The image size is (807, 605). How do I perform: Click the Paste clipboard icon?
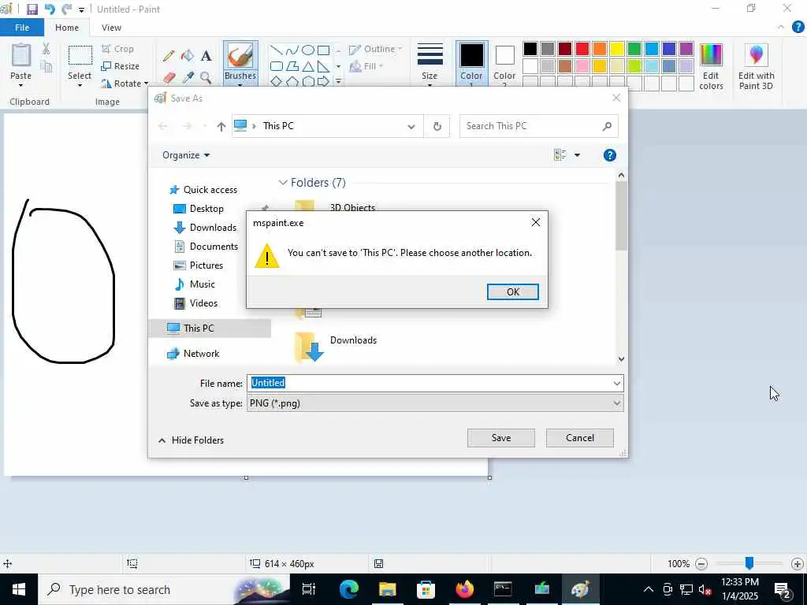tap(21, 55)
